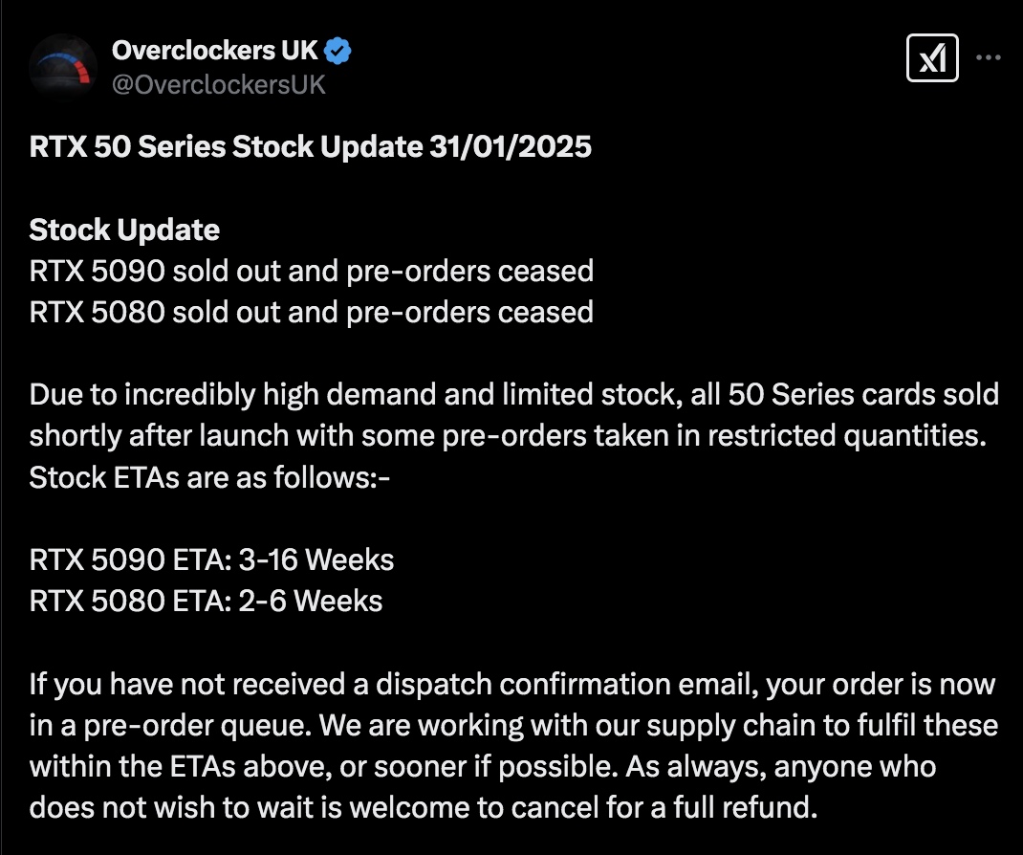Screen dimensions: 1023x855
Task: Open the more options ellipsis menu
Action: pyautogui.click(x=989, y=57)
